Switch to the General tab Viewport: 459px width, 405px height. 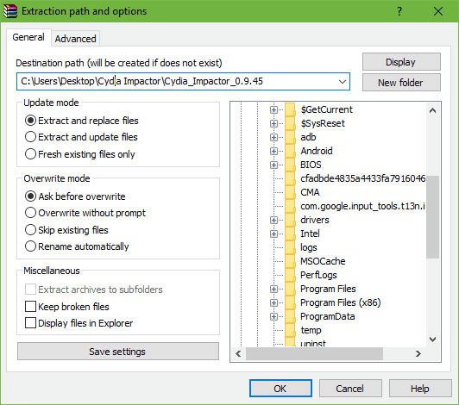[x=28, y=37]
